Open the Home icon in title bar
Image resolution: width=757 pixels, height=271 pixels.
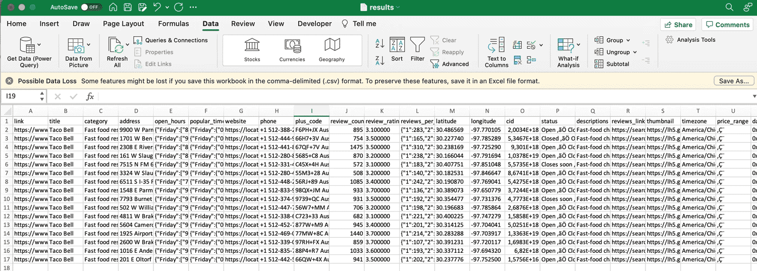pos(114,8)
